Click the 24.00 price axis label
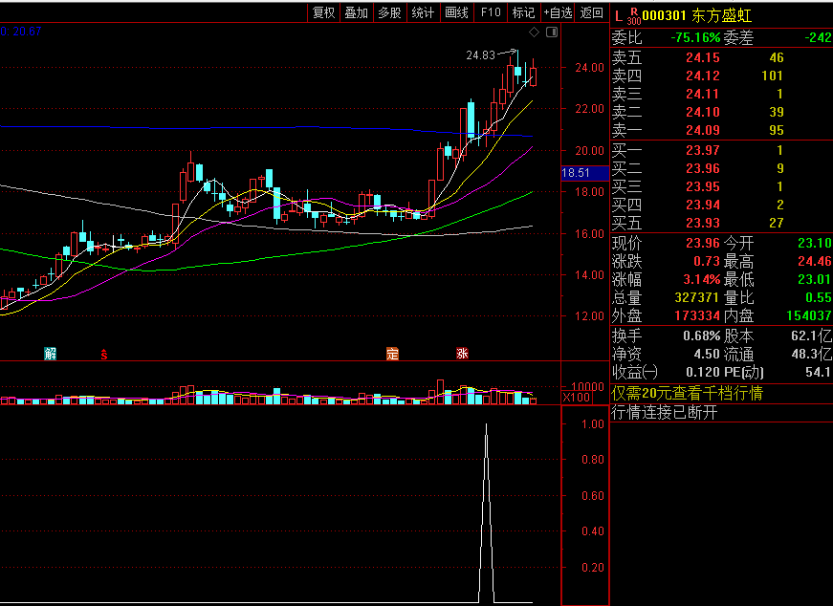The image size is (833, 606). click(590, 68)
